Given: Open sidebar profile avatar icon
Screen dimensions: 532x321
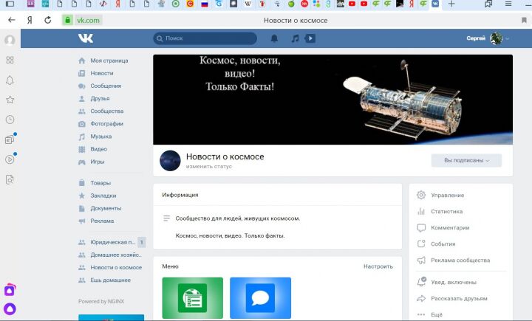Looking at the screenshot, I should point(10,40).
